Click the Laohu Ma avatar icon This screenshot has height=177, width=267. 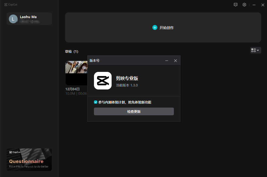(13, 19)
